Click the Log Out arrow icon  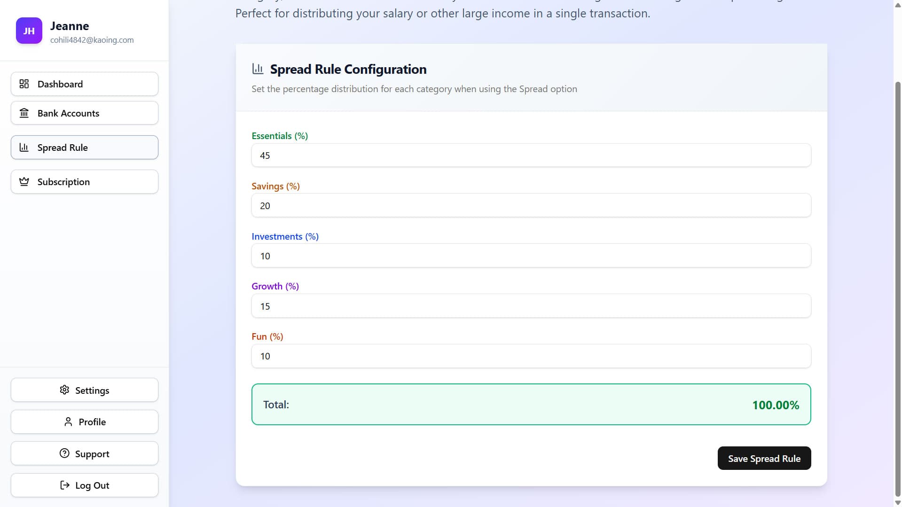click(64, 485)
